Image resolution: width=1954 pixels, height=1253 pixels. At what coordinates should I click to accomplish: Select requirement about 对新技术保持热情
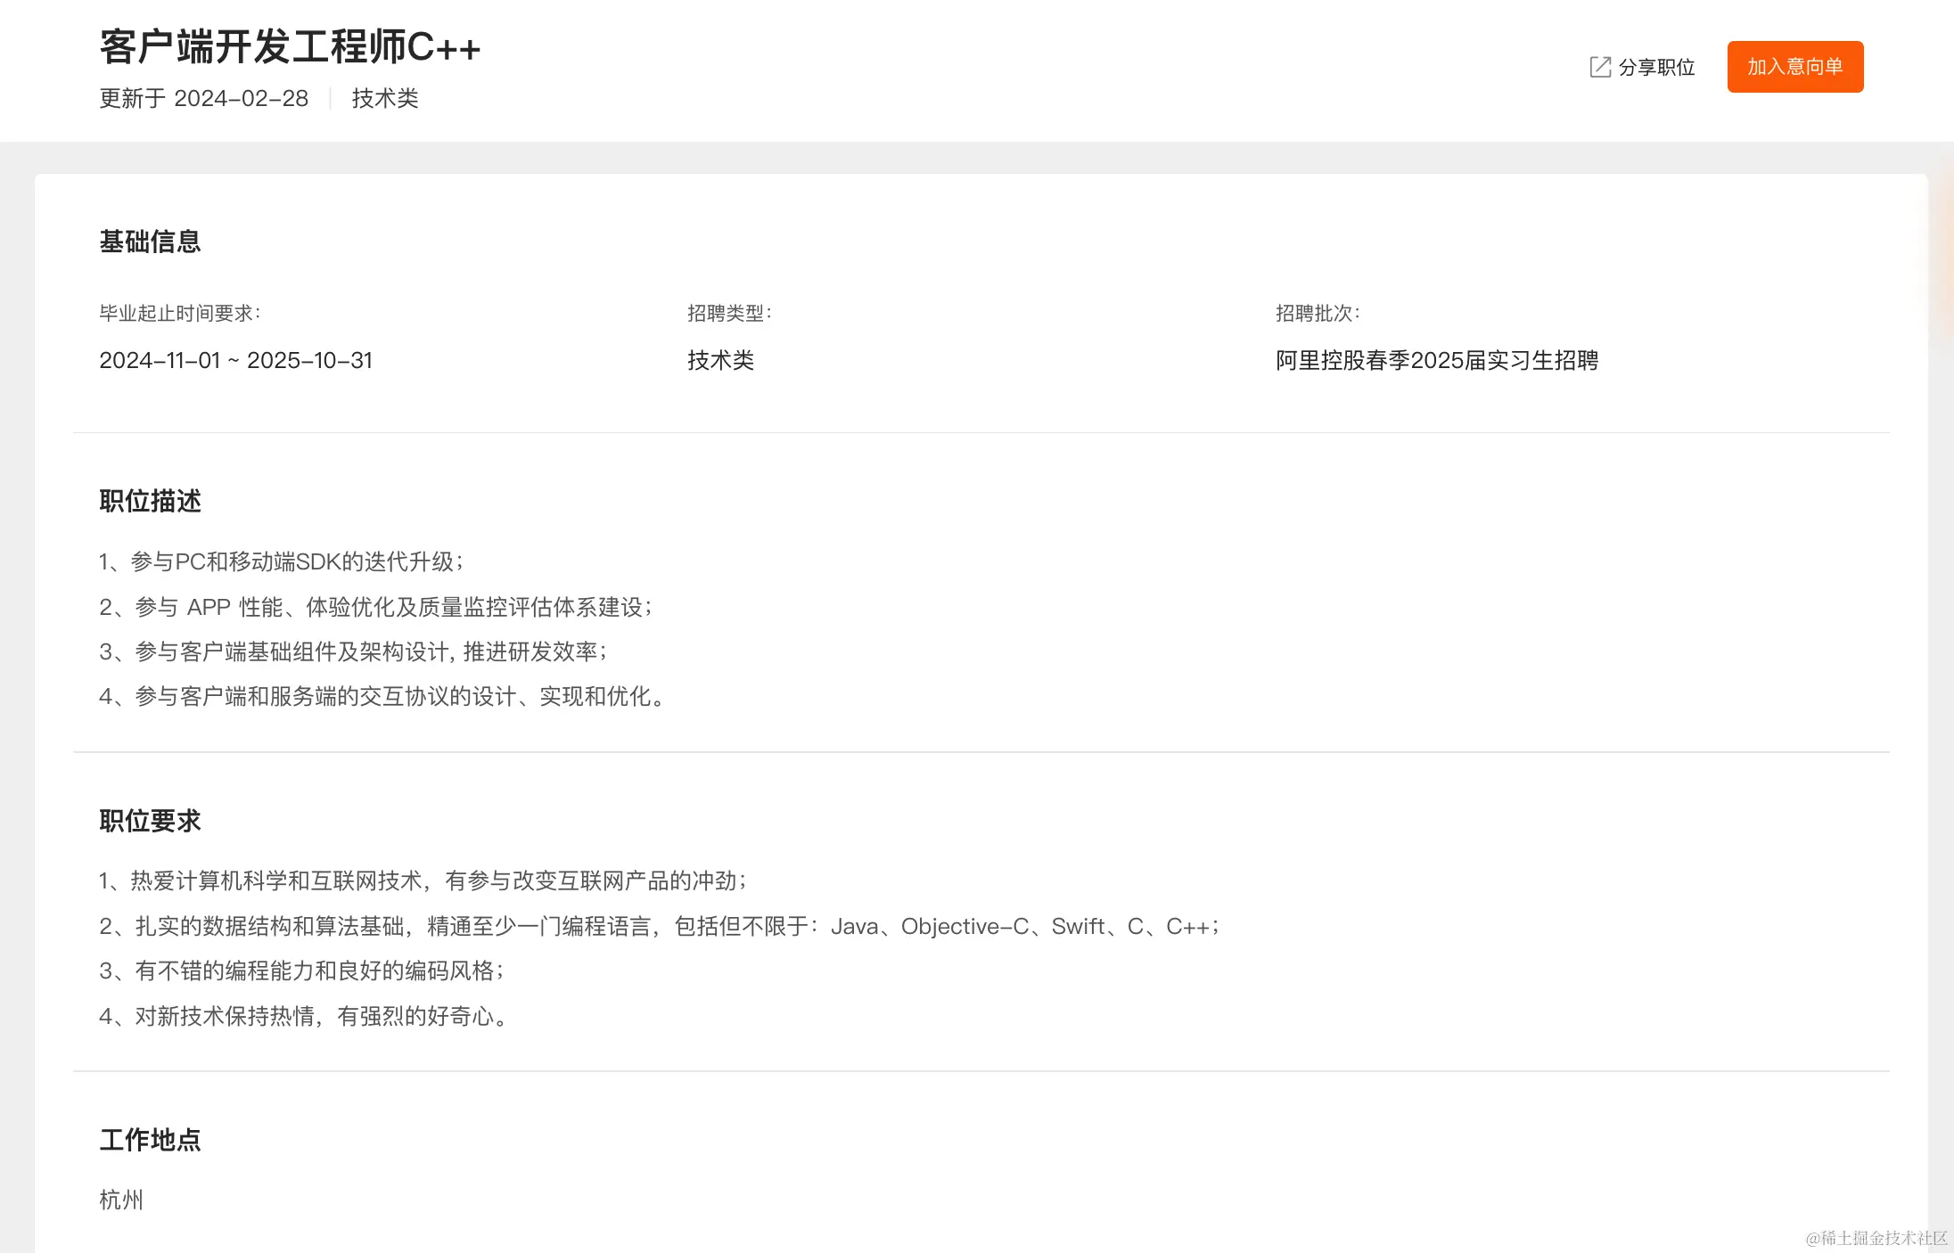pyautogui.click(x=304, y=1016)
